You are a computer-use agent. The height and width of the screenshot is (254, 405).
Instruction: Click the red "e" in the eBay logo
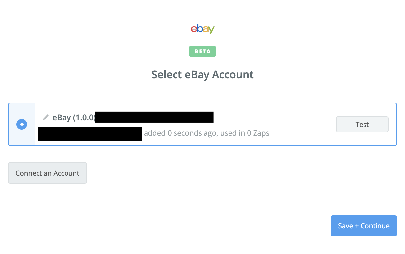[194, 29]
